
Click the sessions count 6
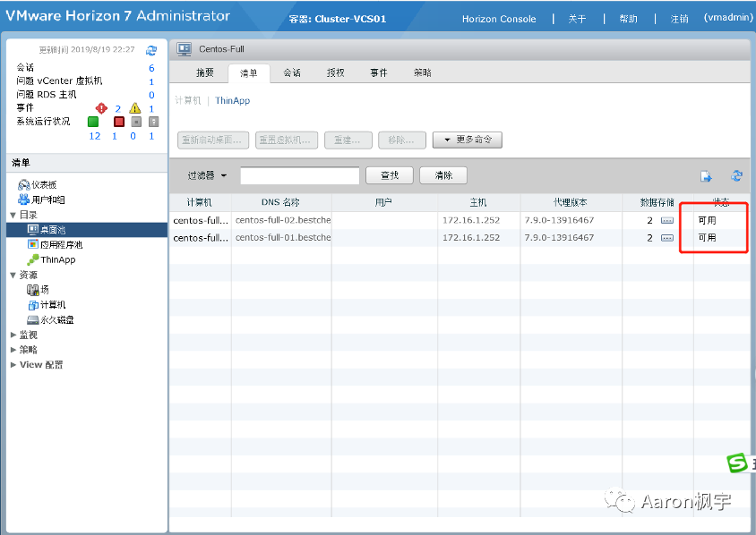151,68
